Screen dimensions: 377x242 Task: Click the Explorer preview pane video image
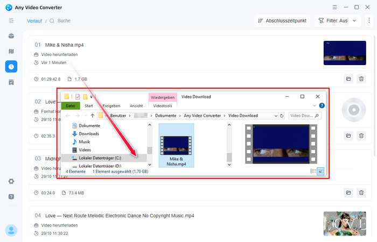pos(281,144)
